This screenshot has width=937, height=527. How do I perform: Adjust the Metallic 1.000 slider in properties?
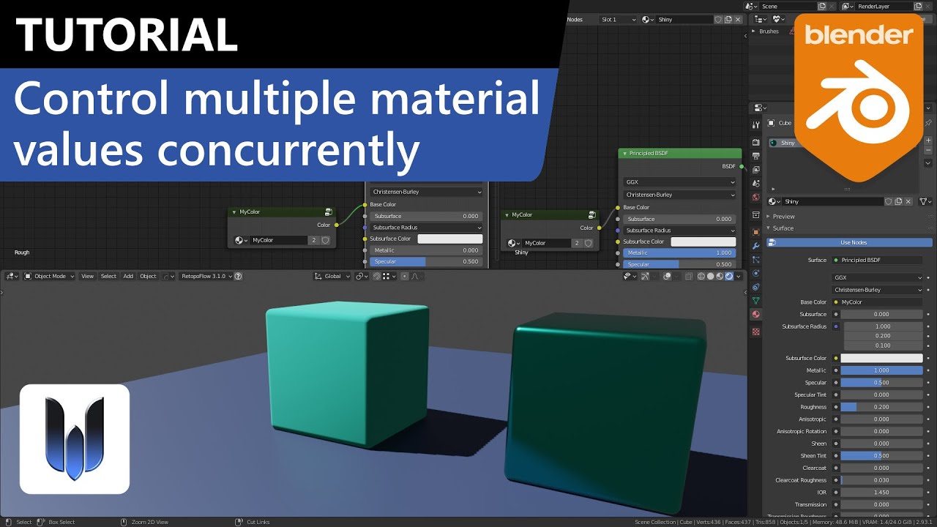point(881,370)
